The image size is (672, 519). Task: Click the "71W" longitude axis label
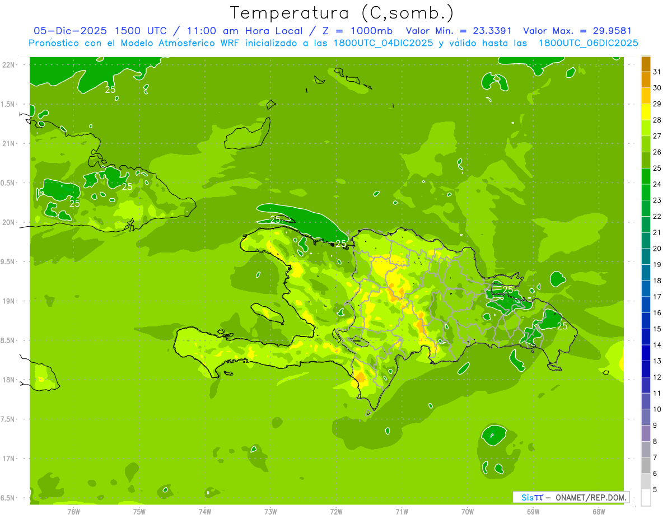coord(402,511)
